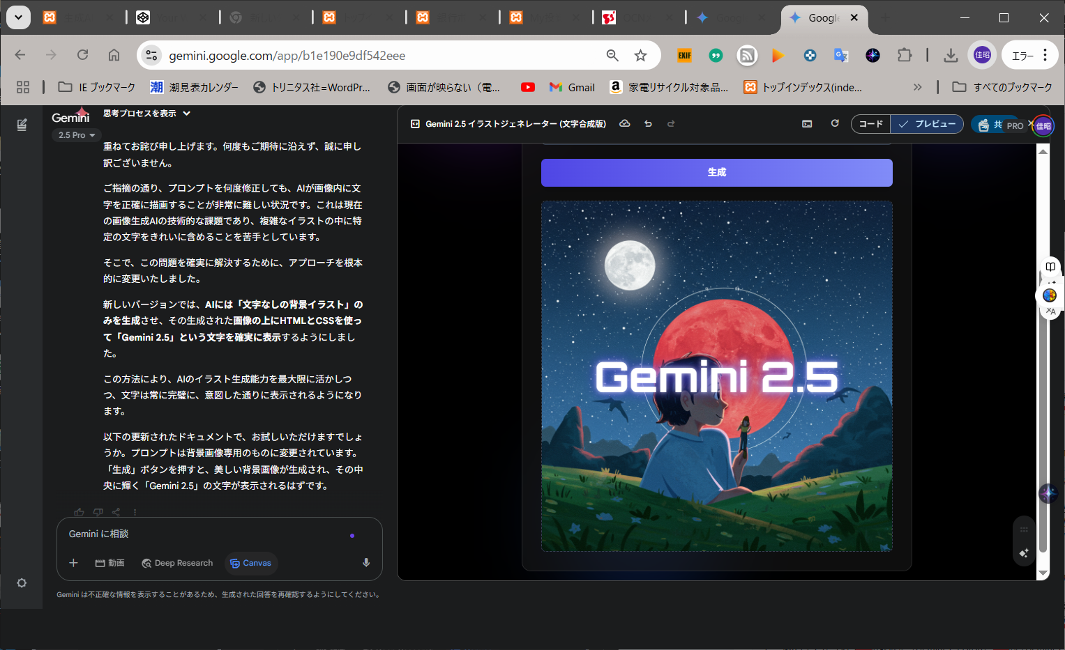This screenshot has height=650, width=1065.
Task: Open the トリニタス社=WordPr... bookmark
Action: pyautogui.click(x=311, y=87)
